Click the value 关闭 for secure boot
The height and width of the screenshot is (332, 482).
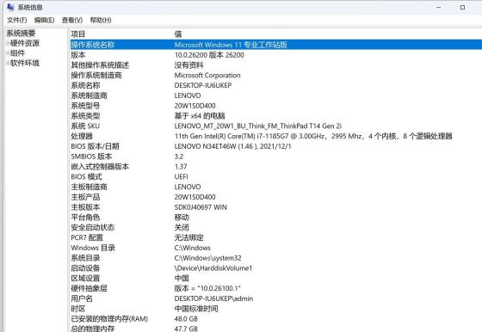coord(182,227)
